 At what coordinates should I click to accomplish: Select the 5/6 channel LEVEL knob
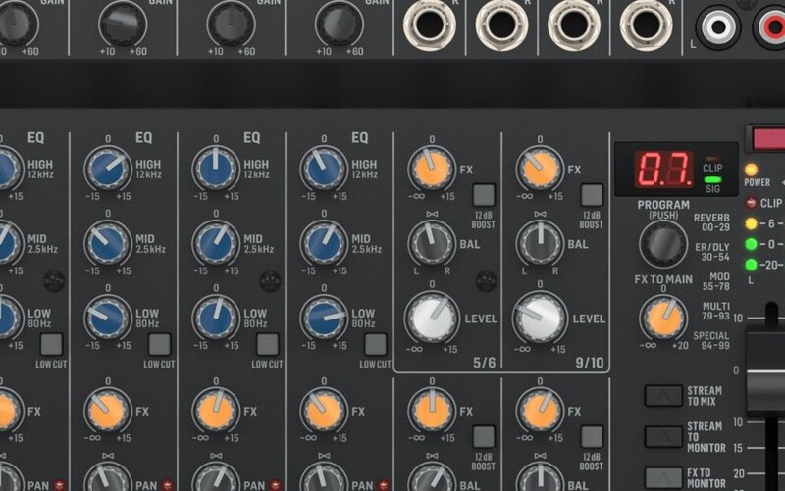pyautogui.click(x=432, y=319)
